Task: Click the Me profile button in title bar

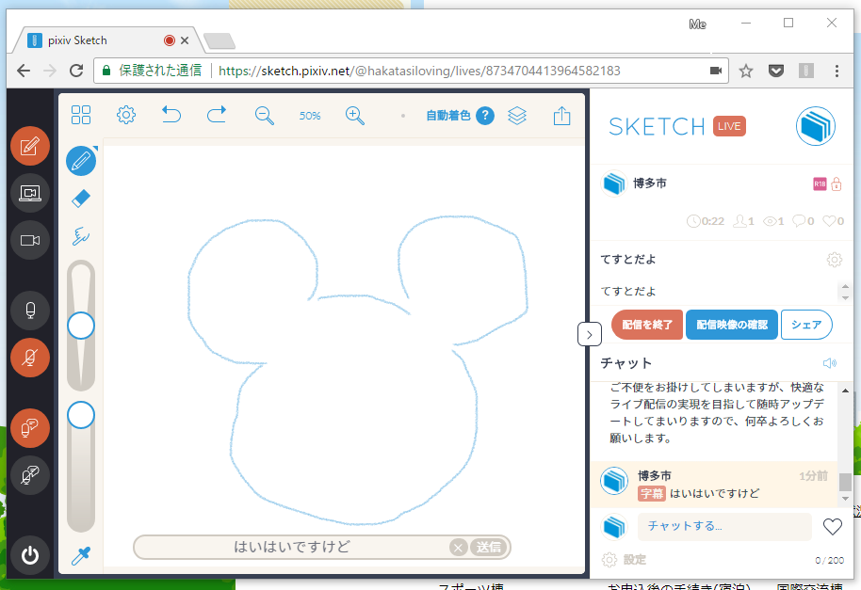Action: (x=697, y=24)
